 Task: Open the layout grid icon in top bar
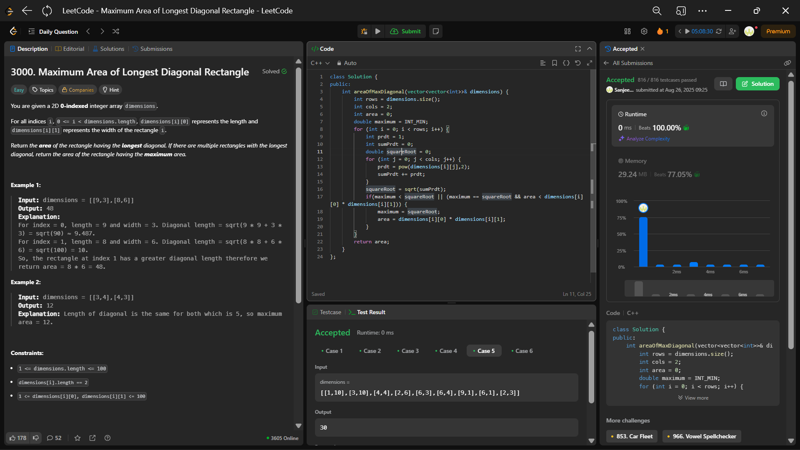tap(627, 31)
